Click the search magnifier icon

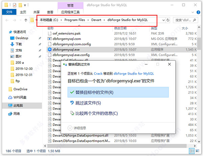pyautogui.click(x=194, y=20)
